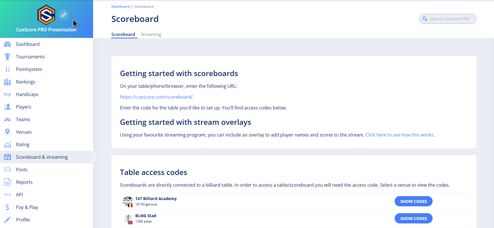The width and height of the screenshot is (494, 228).
Task: Click the Rating chart icon
Action: pyautogui.click(x=7, y=144)
